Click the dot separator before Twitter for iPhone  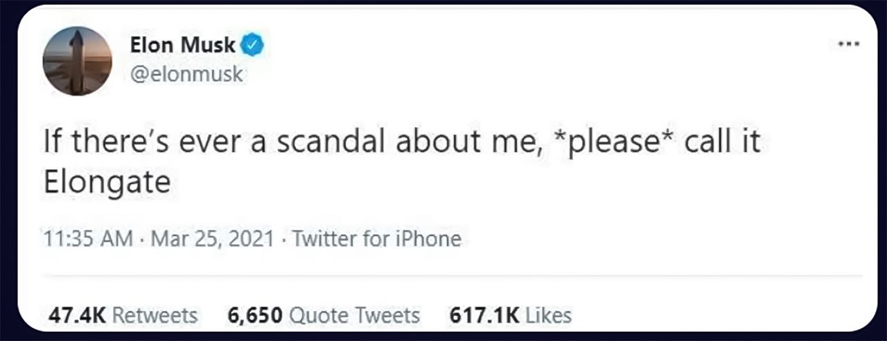[x=283, y=239]
